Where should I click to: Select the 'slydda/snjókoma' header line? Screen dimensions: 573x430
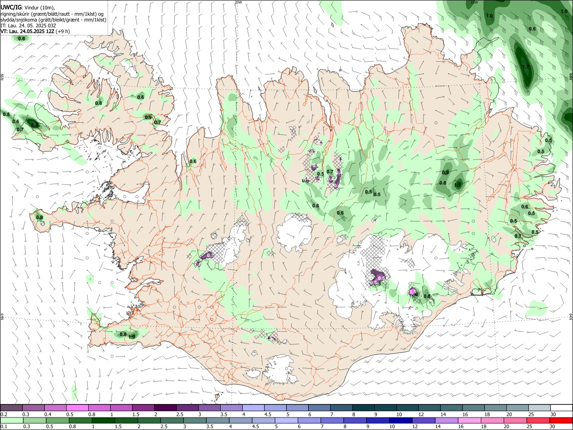click(x=53, y=20)
